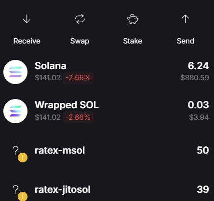Click the Stake piggy bank icon

133,19
